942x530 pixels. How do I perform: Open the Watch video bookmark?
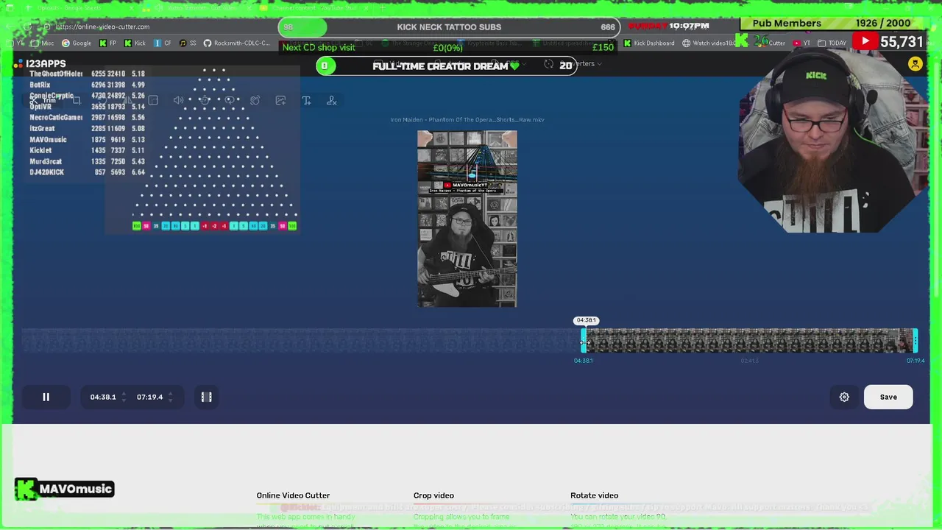click(x=708, y=43)
